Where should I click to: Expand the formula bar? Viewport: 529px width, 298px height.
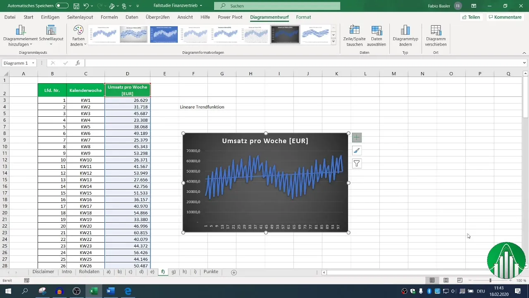point(524,63)
